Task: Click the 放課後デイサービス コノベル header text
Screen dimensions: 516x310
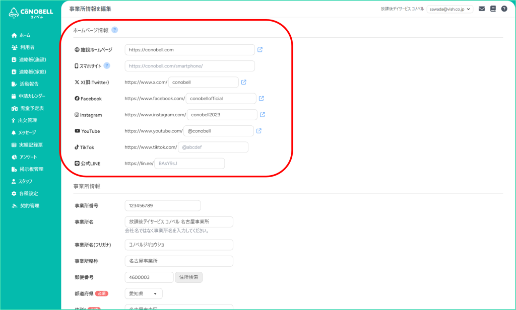Action: [402, 9]
